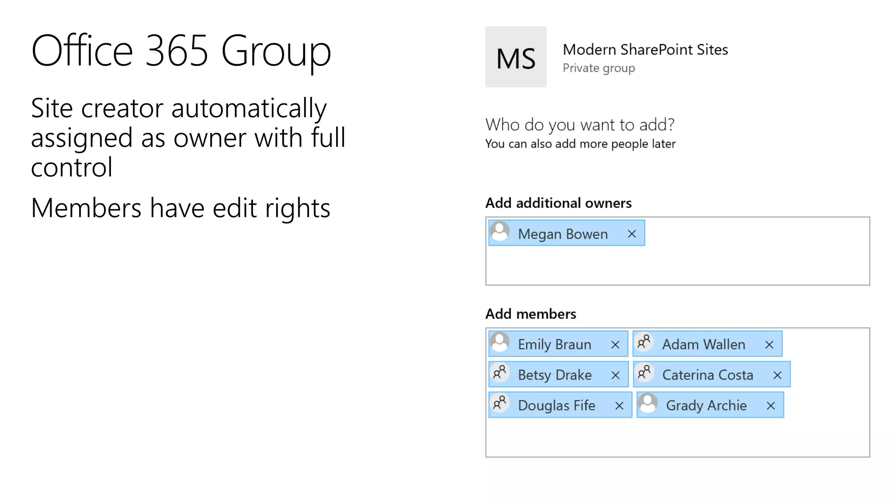
Task: Select the Megan Bowen name chip
Action: coord(563,234)
